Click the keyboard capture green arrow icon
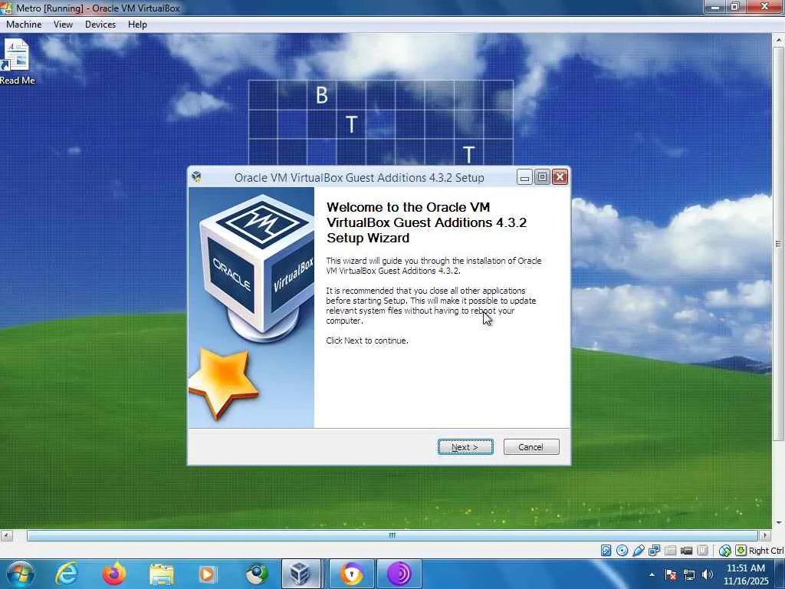Image resolution: width=785 pixels, height=589 pixels. point(741,551)
